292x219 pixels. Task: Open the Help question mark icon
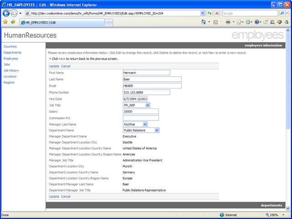click(x=257, y=22)
